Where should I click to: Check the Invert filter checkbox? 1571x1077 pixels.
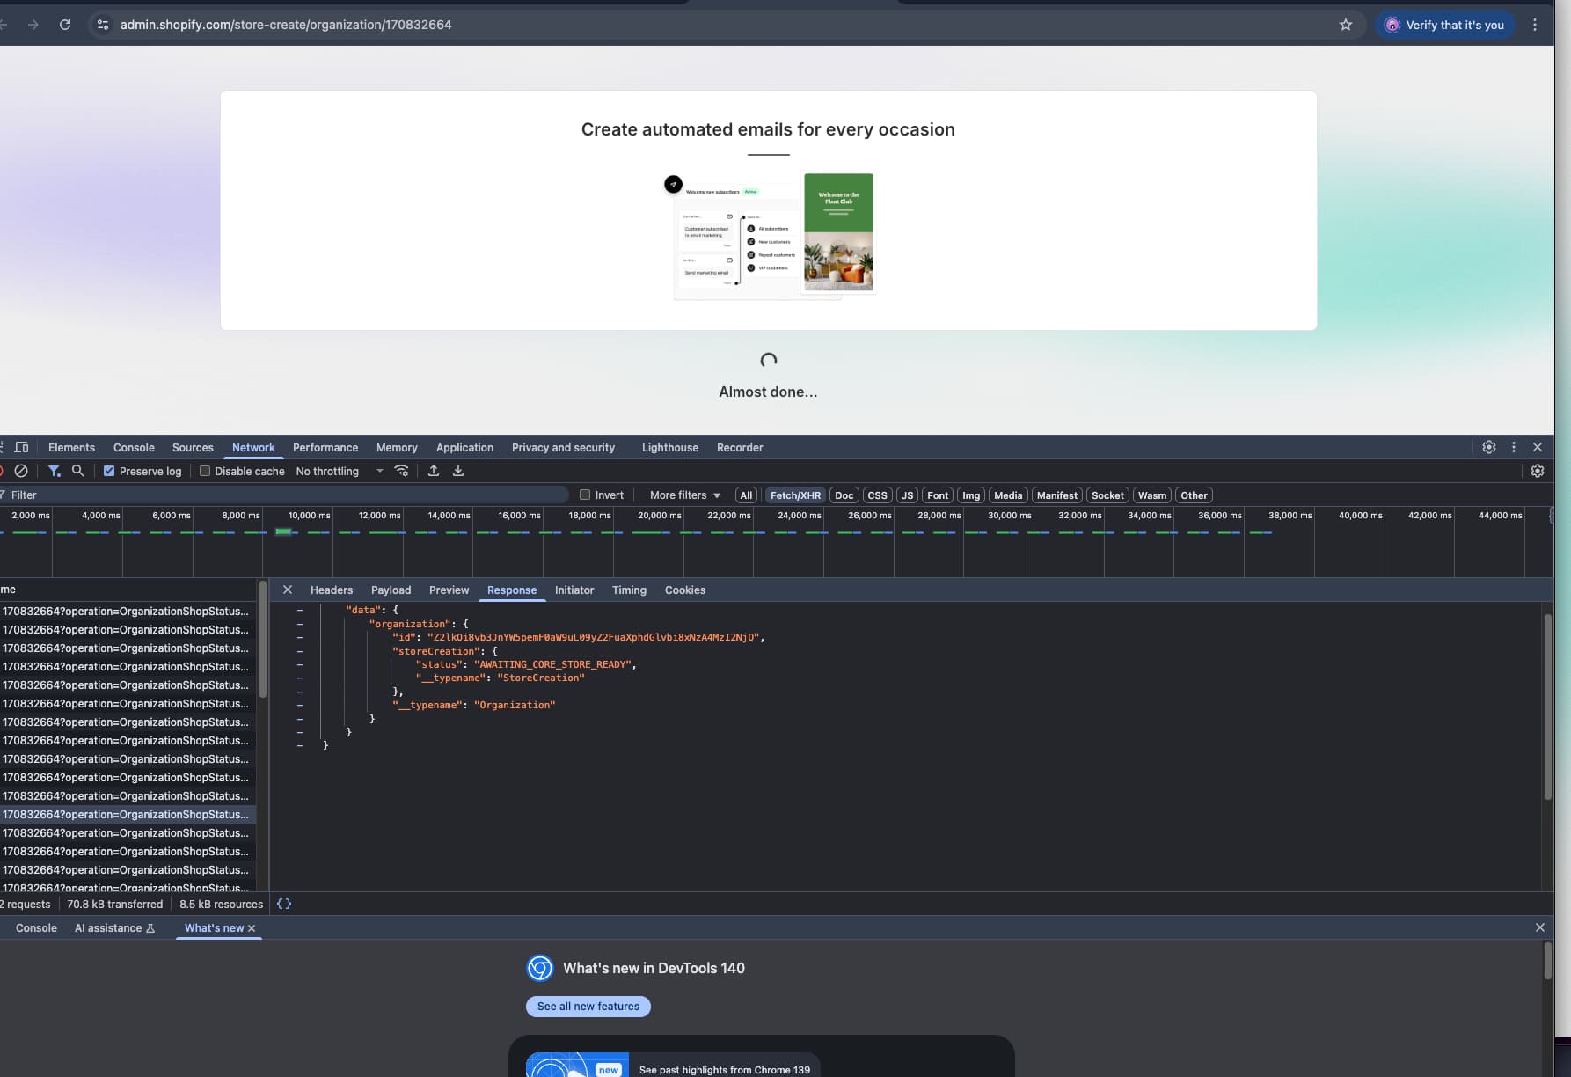tap(585, 495)
